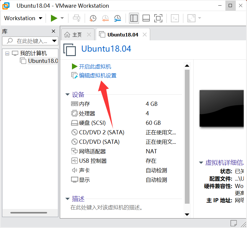Click the speaker icon beside 声卡
The width and height of the screenshot is (247, 228).
75,170
